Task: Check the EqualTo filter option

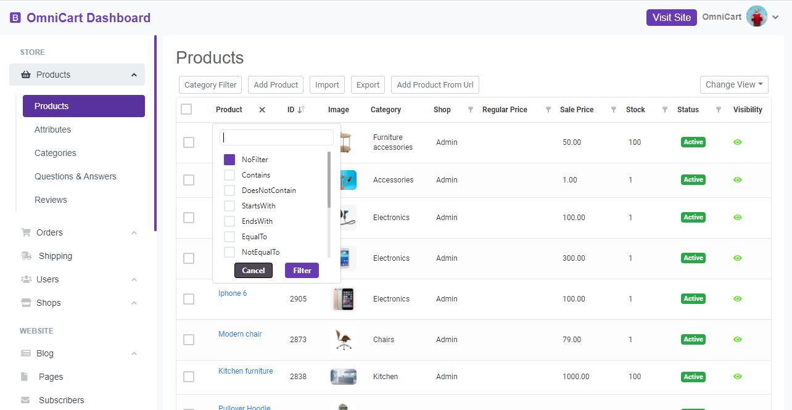Action: pos(229,237)
